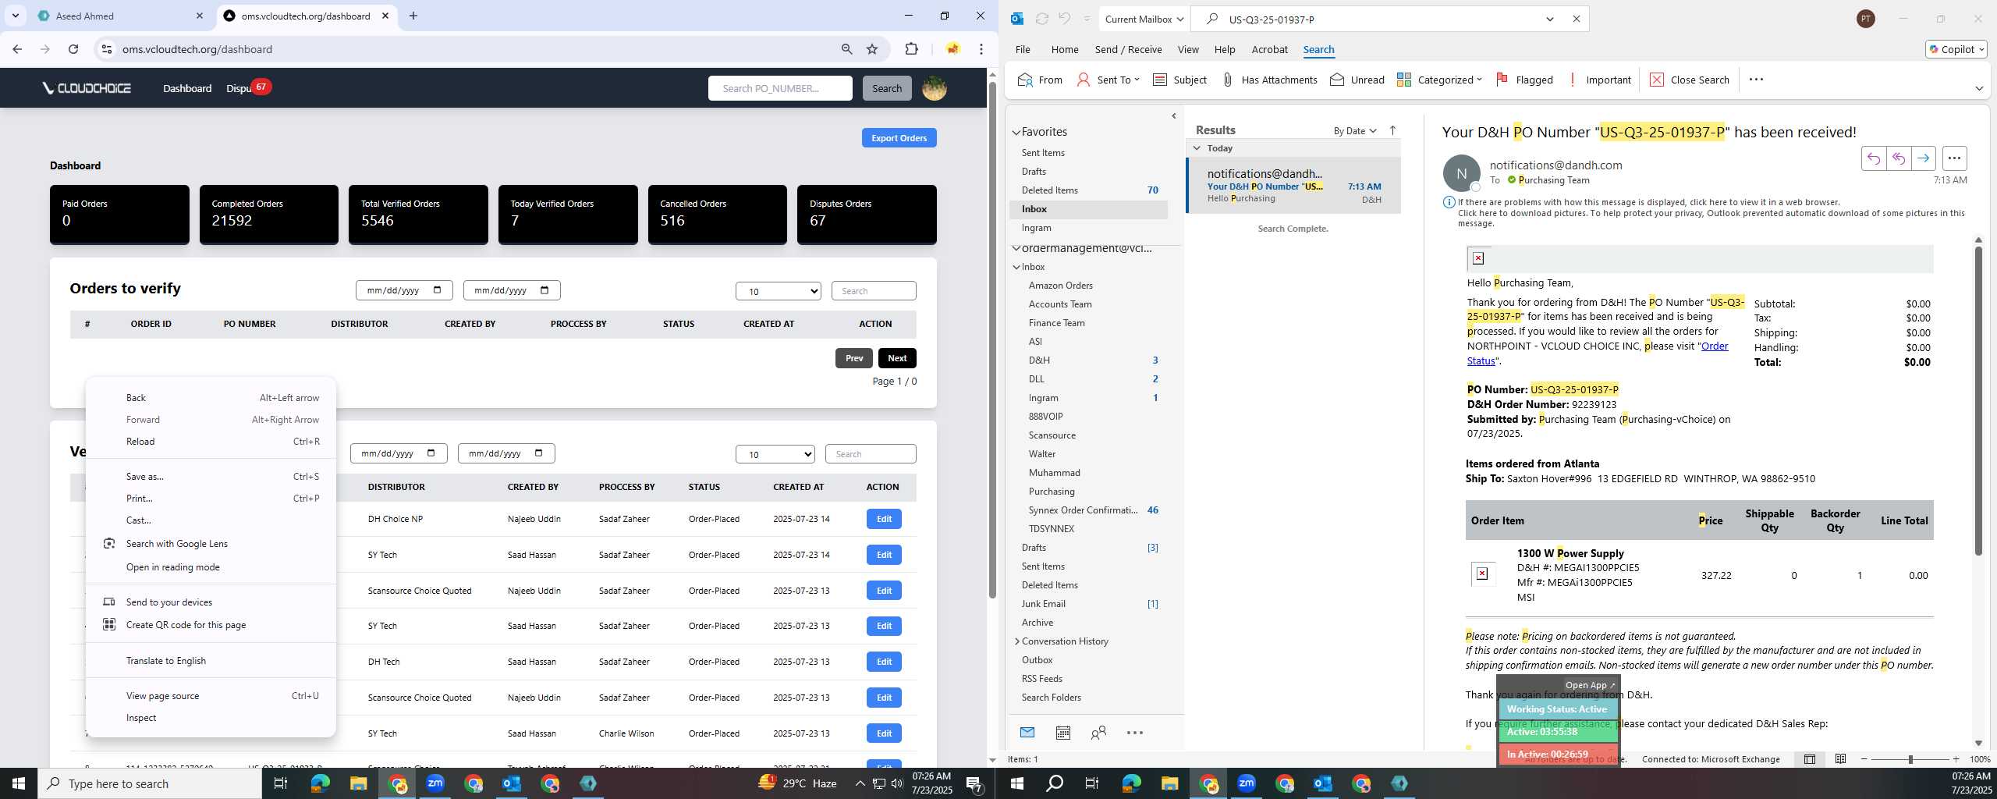Choose View page source in context menu
This screenshot has height=799, width=1997.
(x=211, y=696)
